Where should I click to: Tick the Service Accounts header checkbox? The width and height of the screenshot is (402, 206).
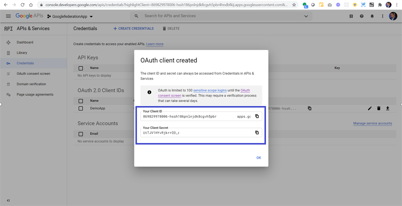tap(81, 134)
